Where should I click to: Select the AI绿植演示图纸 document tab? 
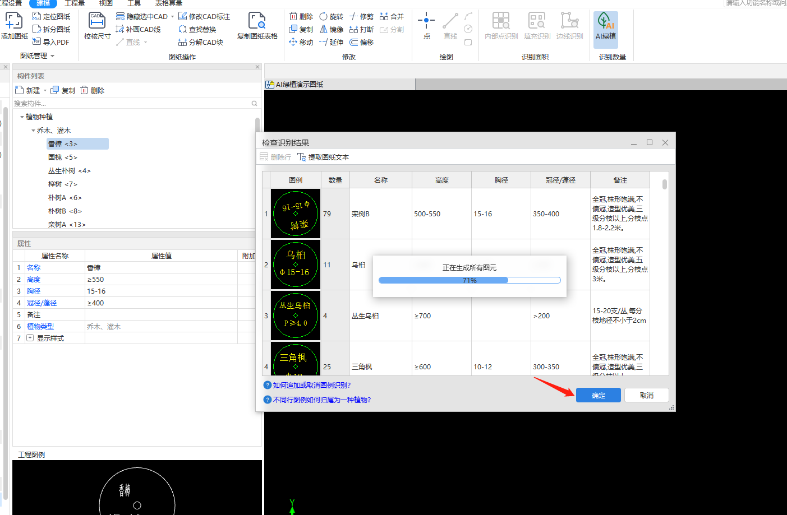(x=340, y=84)
